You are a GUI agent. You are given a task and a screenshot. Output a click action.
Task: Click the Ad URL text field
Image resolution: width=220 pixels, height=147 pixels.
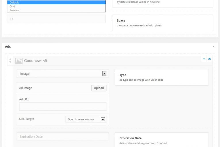click(x=63, y=106)
